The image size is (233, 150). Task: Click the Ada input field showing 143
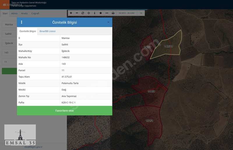(9, 53)
